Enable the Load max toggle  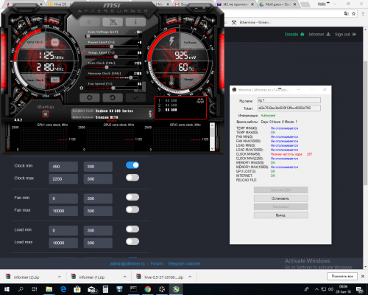132,241
